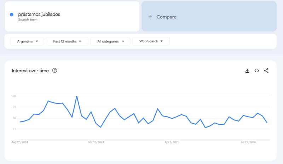
Task: Click the Aug 25, 2024 axis label
Action: tap(20, 142)
